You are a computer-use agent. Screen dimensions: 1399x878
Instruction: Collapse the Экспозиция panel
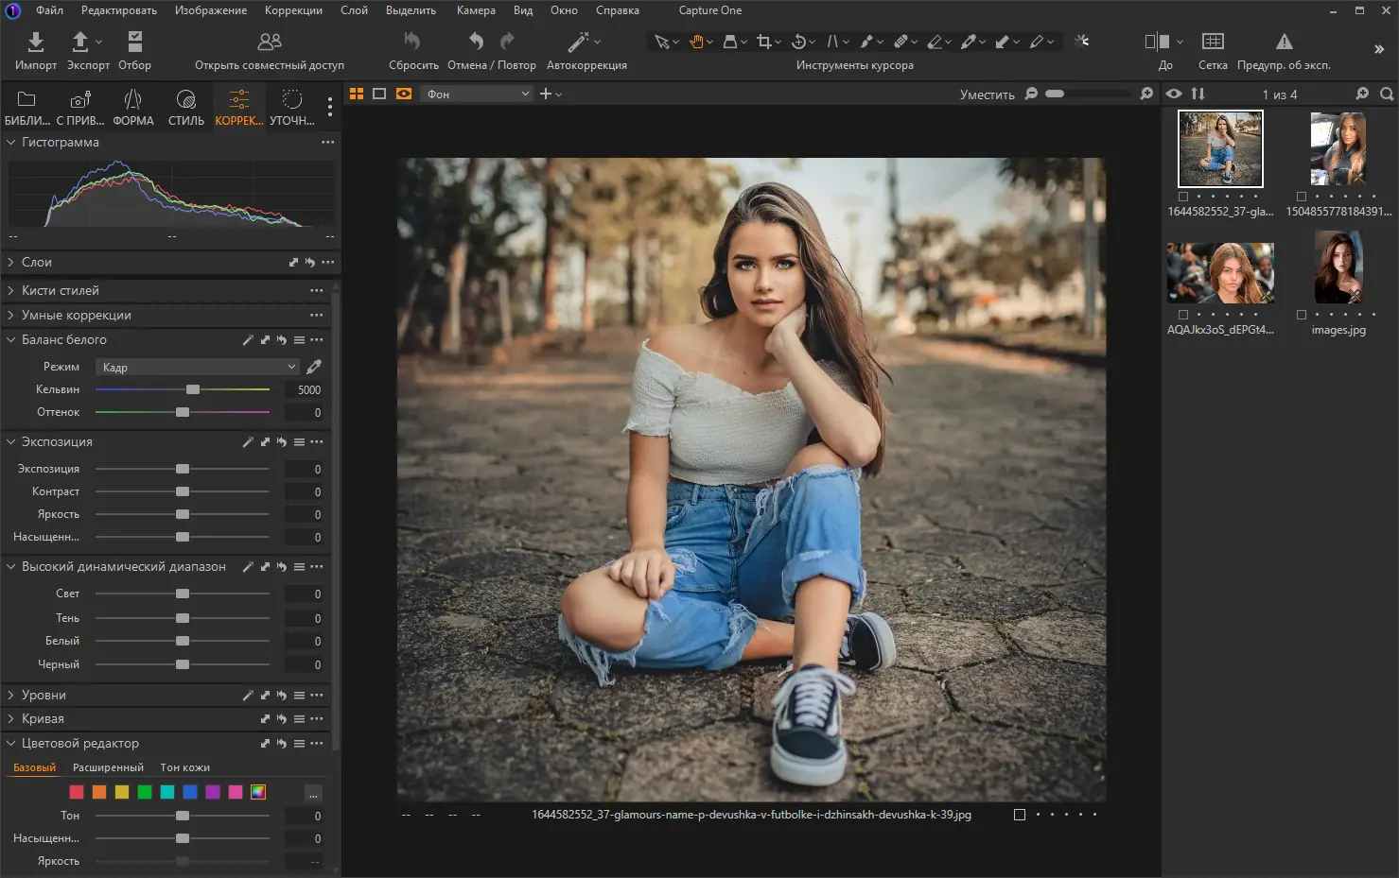tap(11, 441)
